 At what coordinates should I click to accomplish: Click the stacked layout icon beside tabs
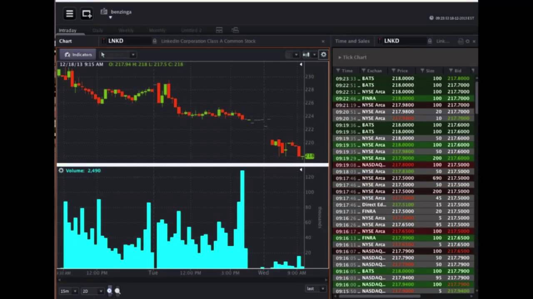click(235, 30)
